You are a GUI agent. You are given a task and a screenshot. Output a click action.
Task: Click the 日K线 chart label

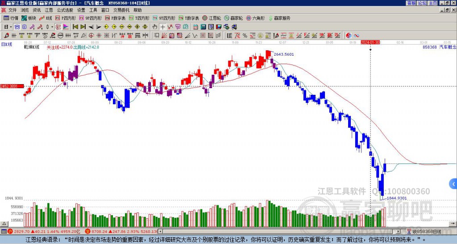[7, 45]
